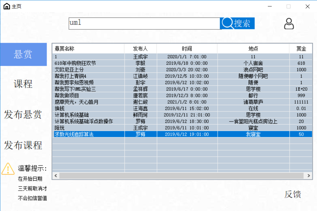Select the row 换钱
317x211 pixels.
(182, 109)
